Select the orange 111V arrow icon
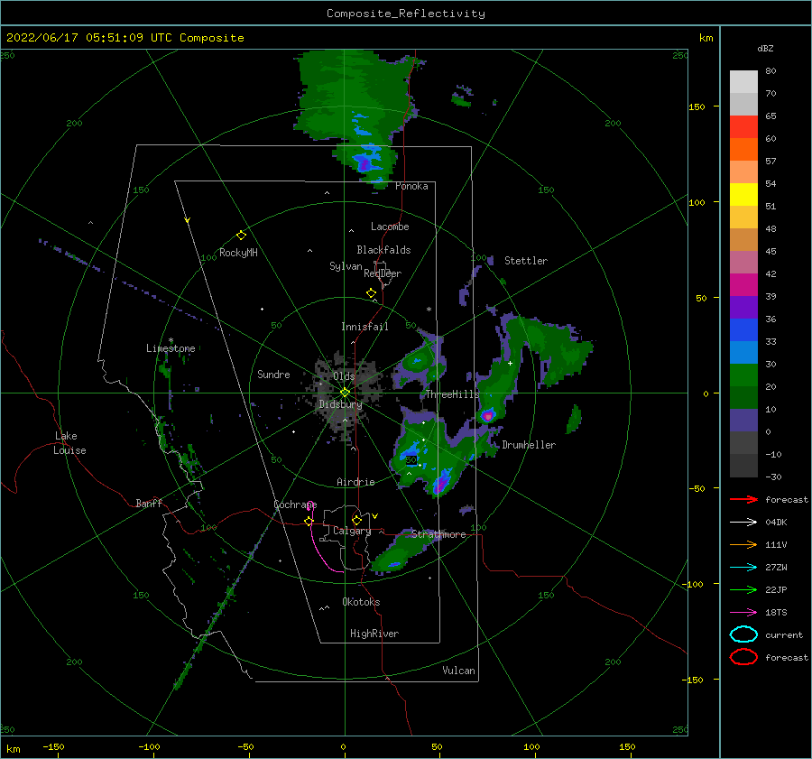Image resolution: width=812 pixels, height=759 pixels. tap(743, 544)
